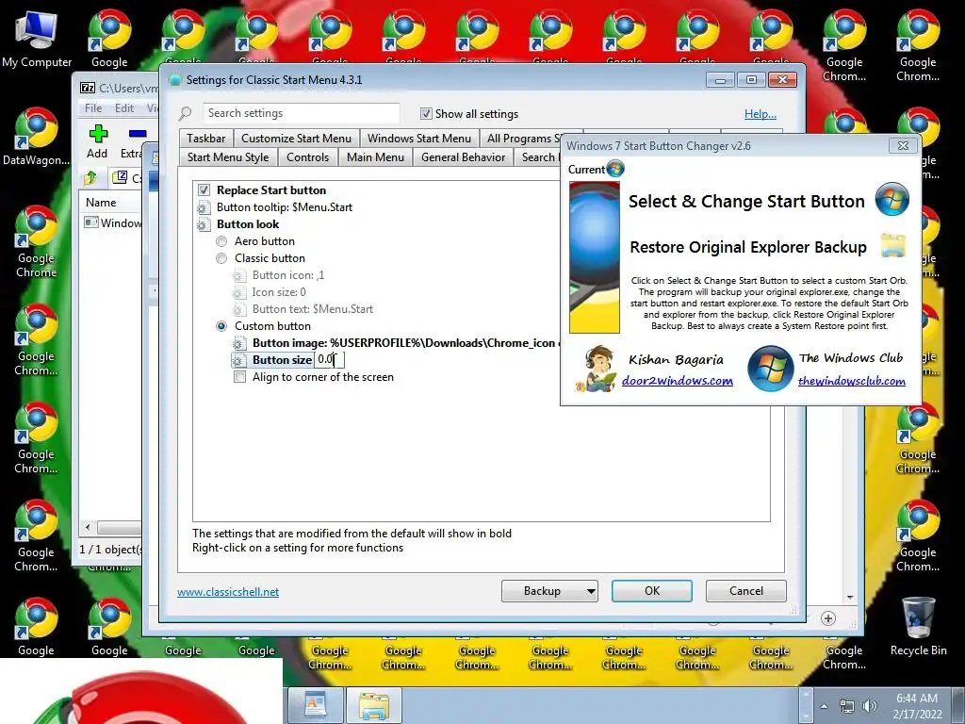
Task: Open the General Behavior tab
Action: 463,157
